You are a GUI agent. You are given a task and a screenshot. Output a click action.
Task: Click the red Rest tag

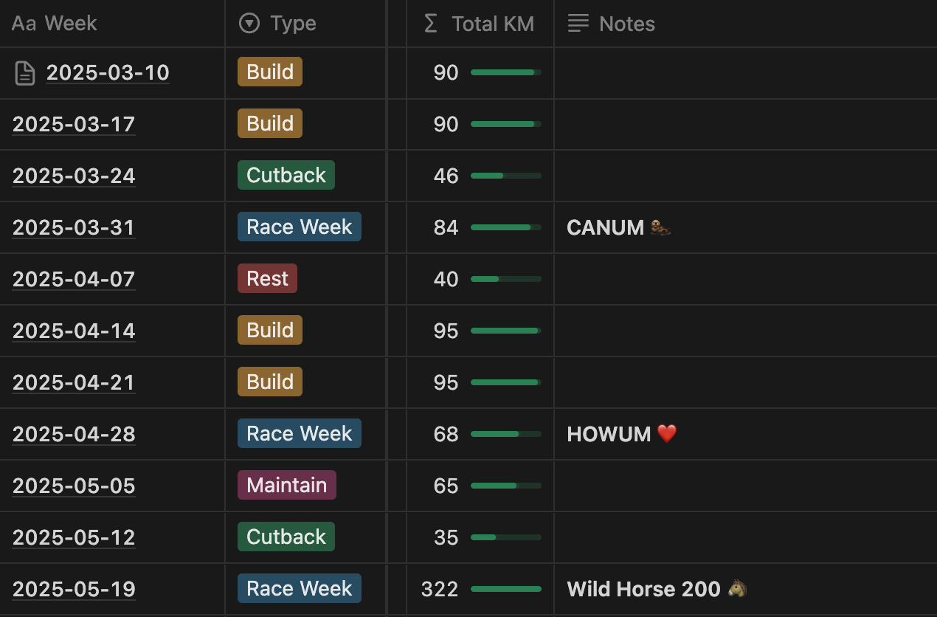[267, 278]
